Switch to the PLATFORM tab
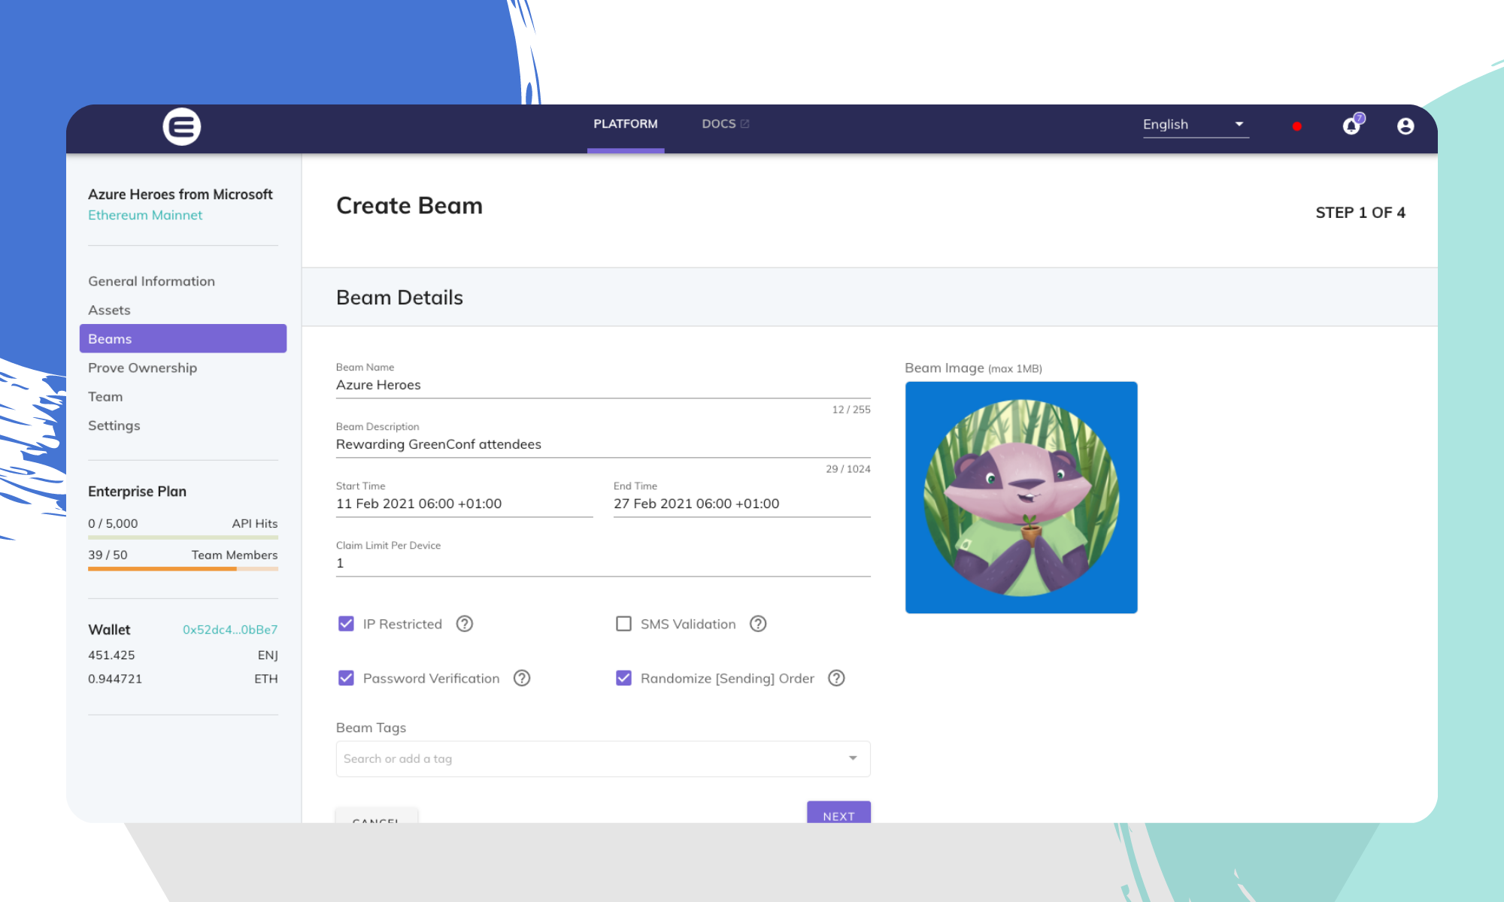The image size is (1504, 902). point(626,124)
